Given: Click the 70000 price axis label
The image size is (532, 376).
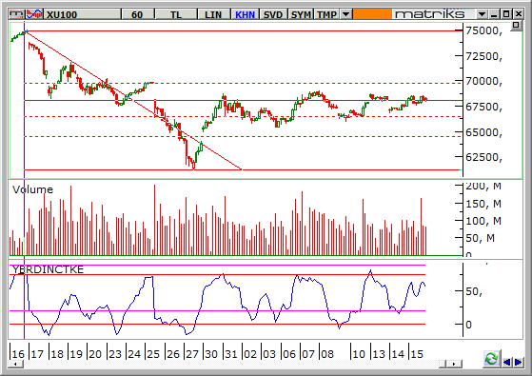Looking at the screenshot, I should (x=483, y=81).
